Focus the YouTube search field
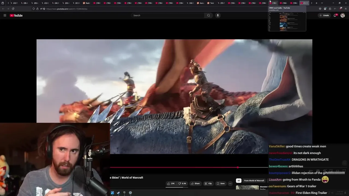 point(168,15)
